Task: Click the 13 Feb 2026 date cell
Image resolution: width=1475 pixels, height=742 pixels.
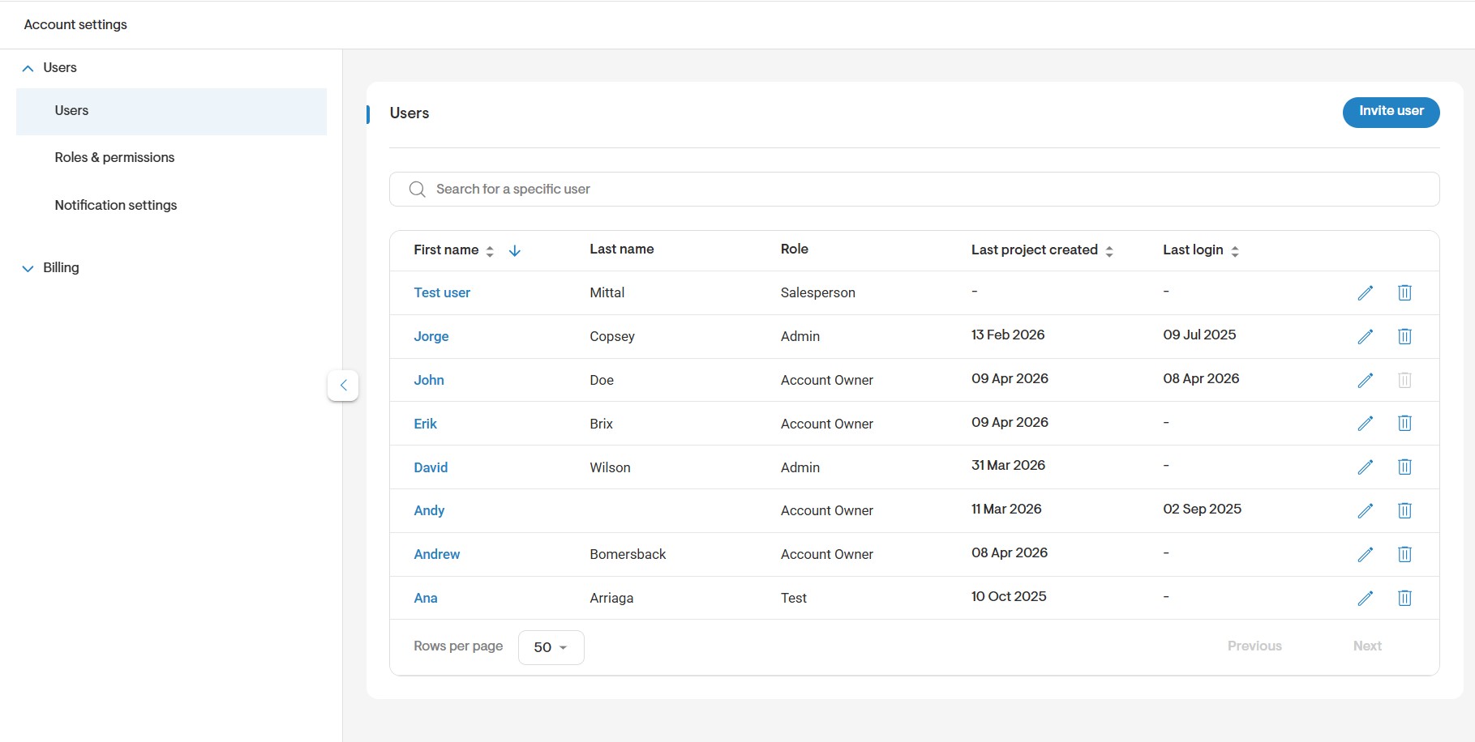Action: pyautogui.click(x=1008, y=335)
